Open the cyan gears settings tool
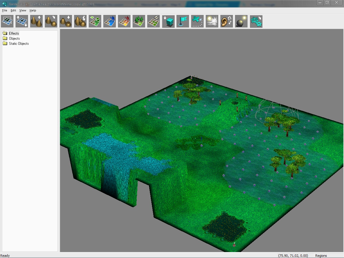Viewport: 344px width, 258px height. coord(256,21)
